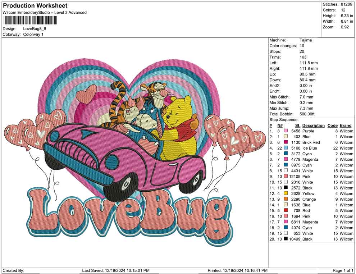Click the Page 1 of 1 indicator
Viewport: 356px width, 274px height.
pyautogui.click(x=343, y=270)
